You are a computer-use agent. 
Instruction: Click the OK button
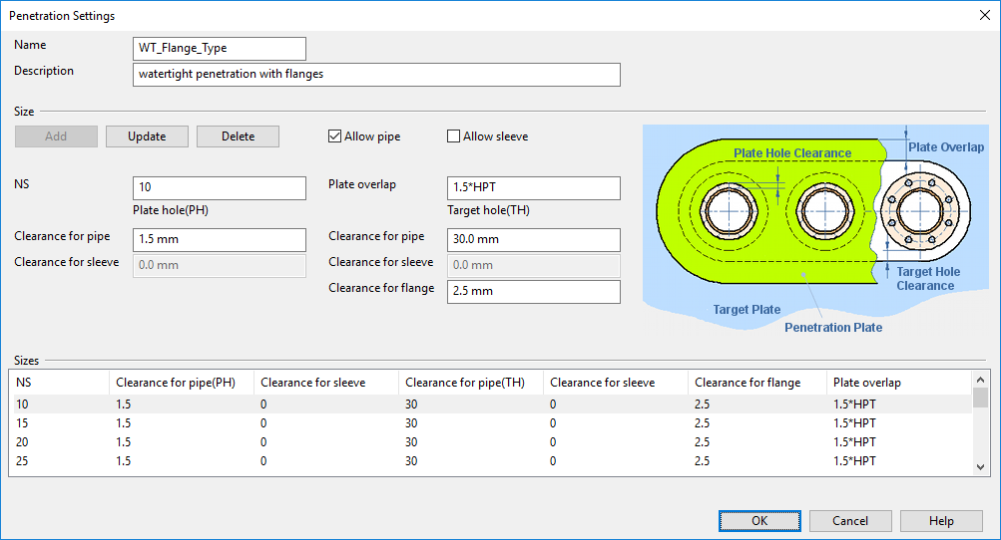point(759,521)
